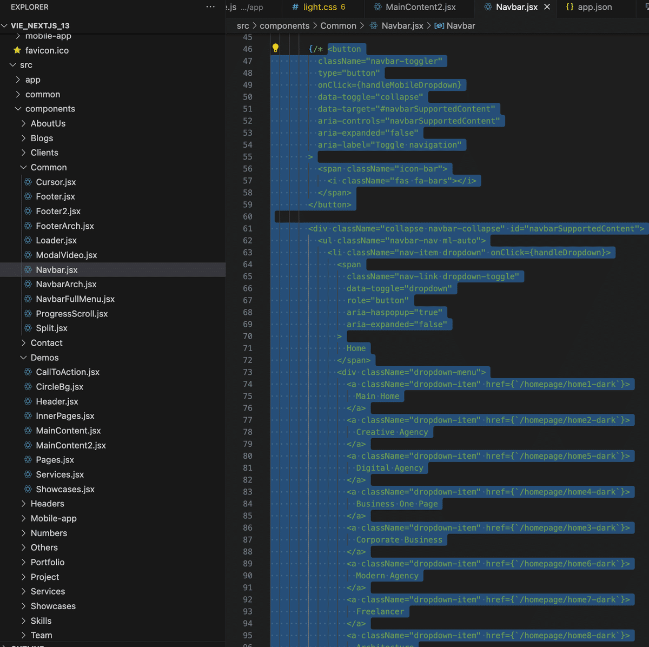Expand the Showcases folder
649x647 pixels.
click(23, 605)
